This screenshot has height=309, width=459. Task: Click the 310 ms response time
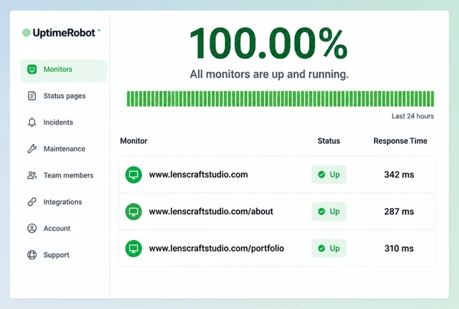coord(399,249)
